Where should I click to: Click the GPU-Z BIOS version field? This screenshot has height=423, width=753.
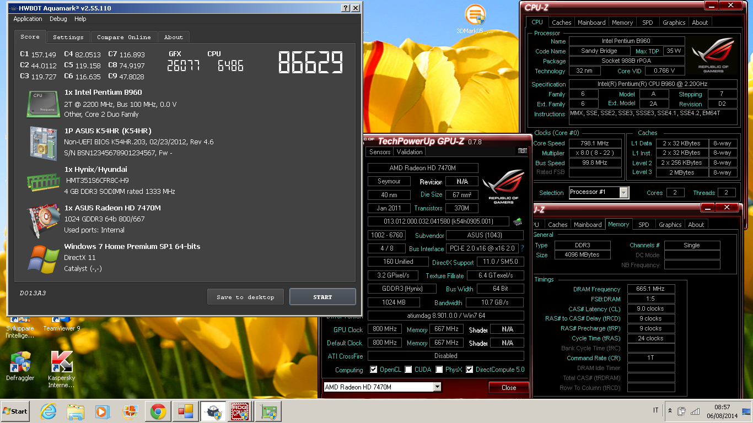coord(438,221)
